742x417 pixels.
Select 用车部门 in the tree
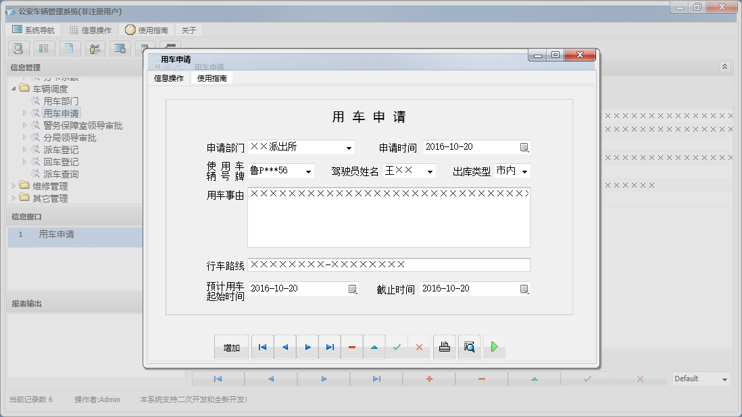tap(61, 101)
